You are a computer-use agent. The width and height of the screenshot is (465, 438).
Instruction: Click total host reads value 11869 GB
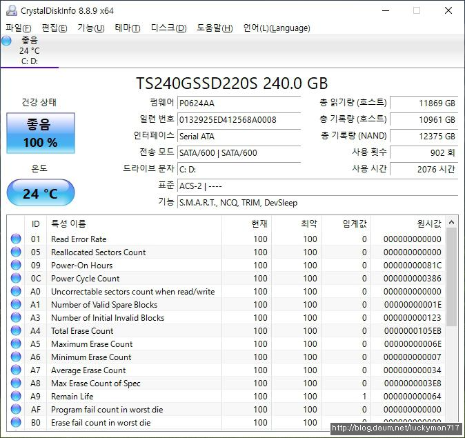click(424, 103)
